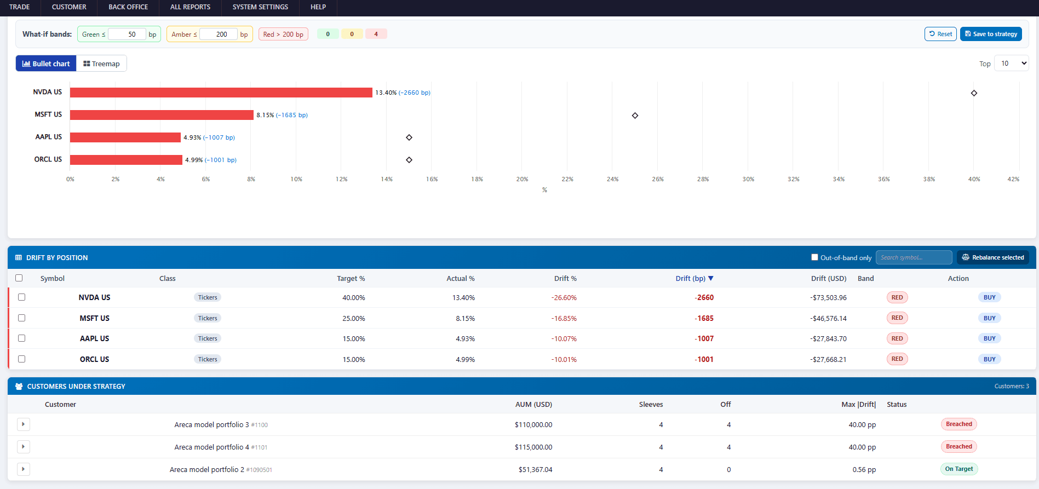Click the Green band threshold input
The image size is (1039, 489).
click(x=127, y=34)
